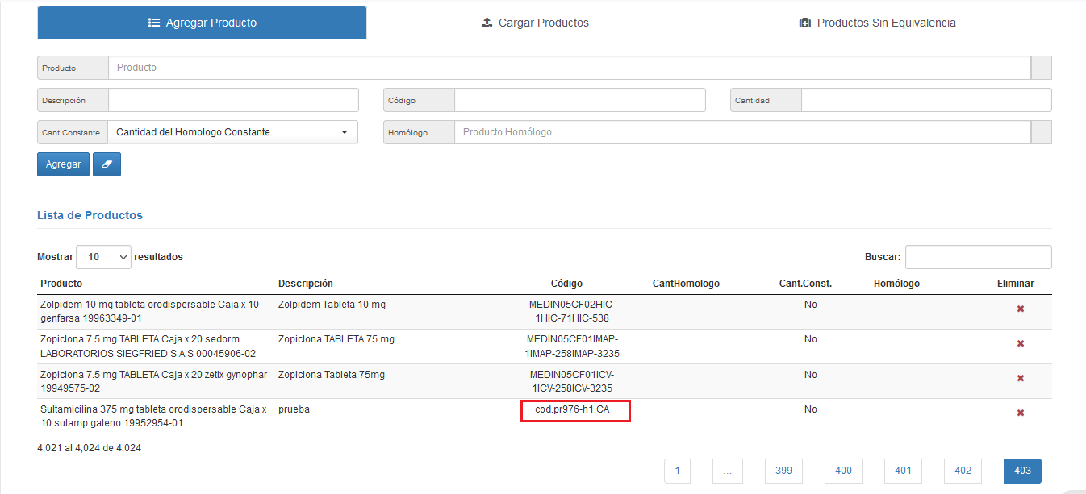Click the code MEDIN05CF01ICV-1ICV-258ICV-3235

point(572,381)
